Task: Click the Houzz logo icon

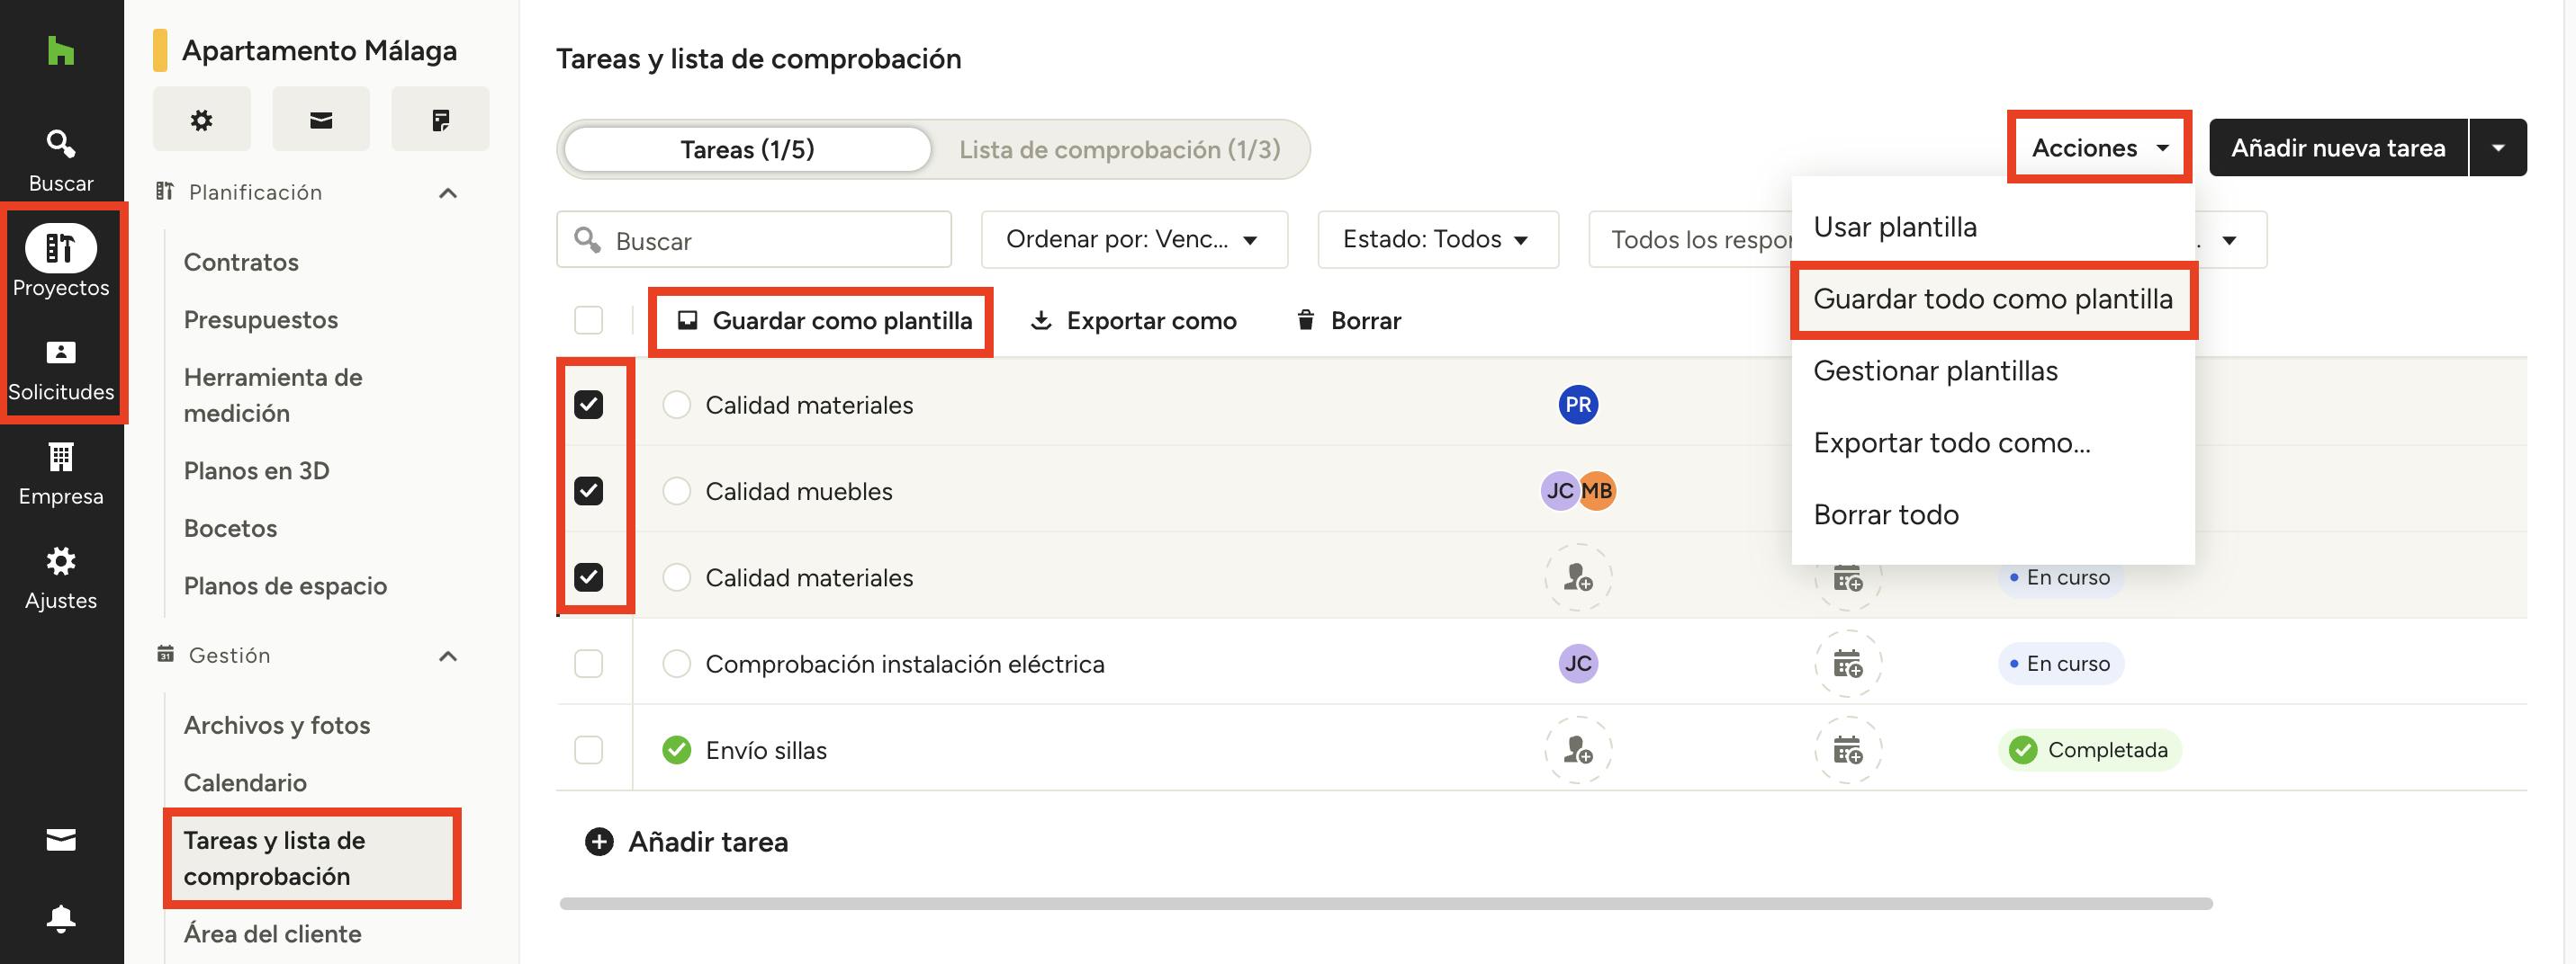Action: click(61, 51)
